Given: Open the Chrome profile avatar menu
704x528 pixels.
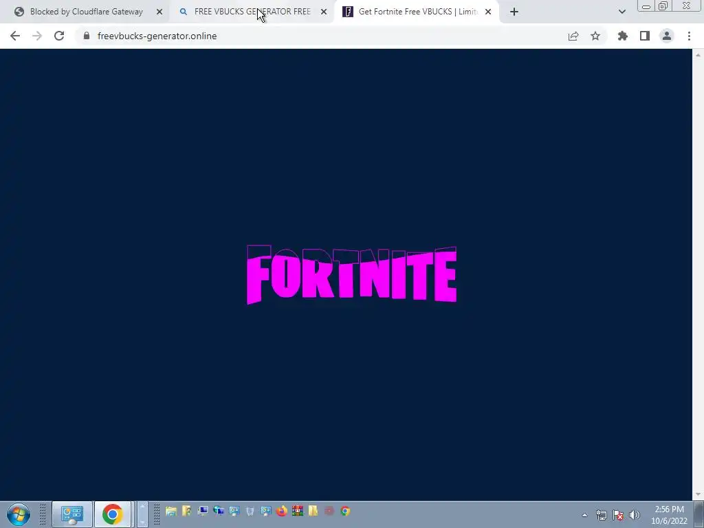Looking at the screenshot, I should 667,36.
